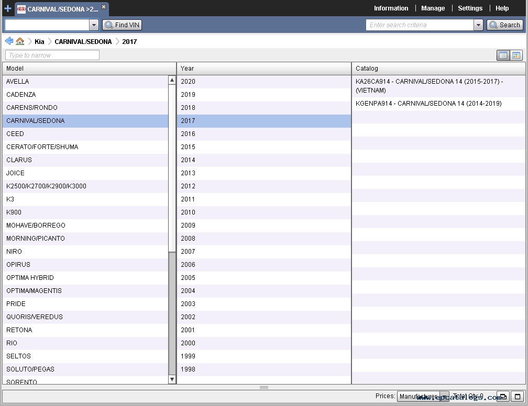Viewport: 528px width, 406px height.
Task: Open the Prices Manufacturer dropdown
Action: (423, 397)
